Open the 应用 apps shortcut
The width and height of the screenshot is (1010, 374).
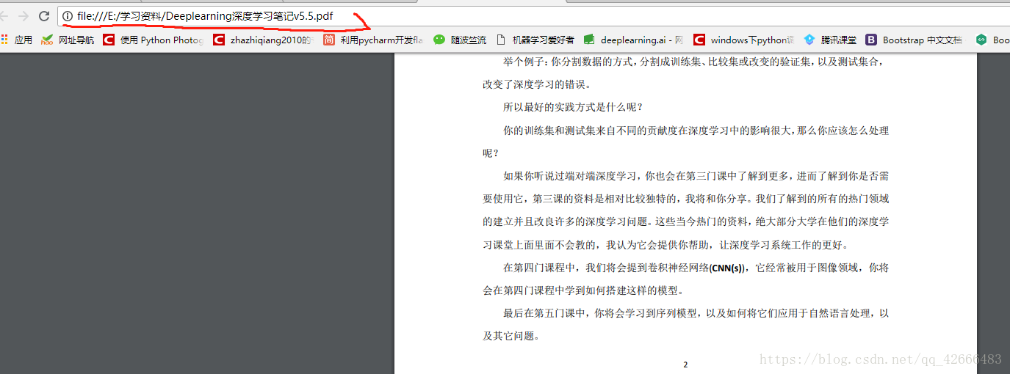16,40
